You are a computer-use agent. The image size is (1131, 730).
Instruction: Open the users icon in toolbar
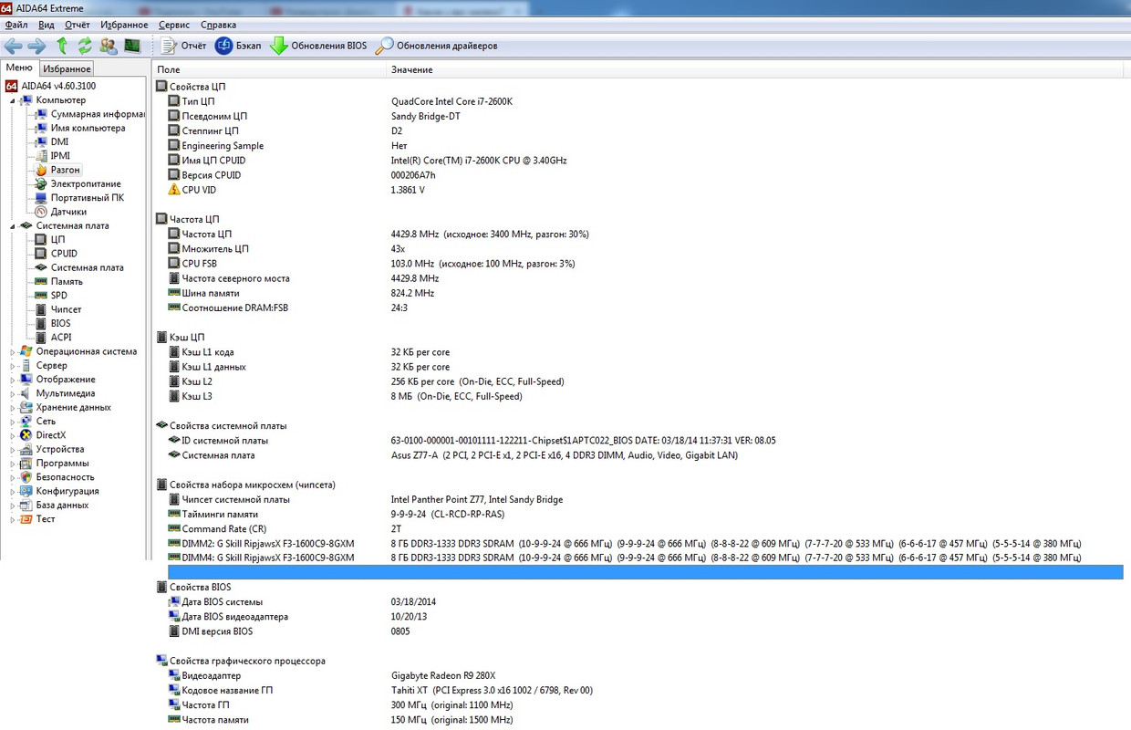pyautogui.click(x=109, y=46)
